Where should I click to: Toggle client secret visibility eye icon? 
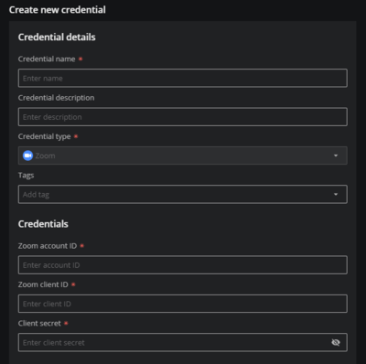pyautogui.click(x=336, y=342)
